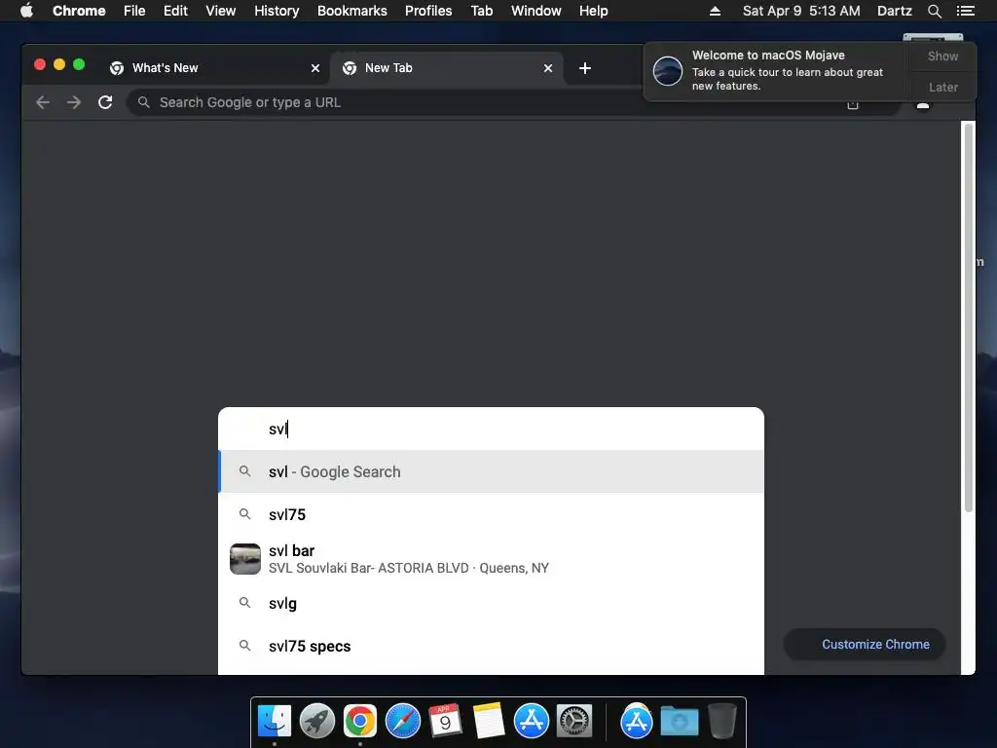Open Finder from the dock
The width and height of the screenshot is (997, 748).
pos(275,722)
